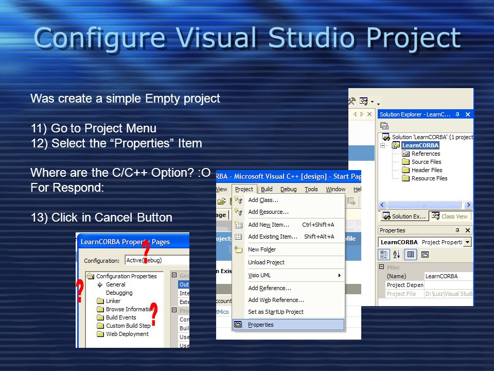
Task: Open Properties in the Project menu
Action: pos(288,325)
